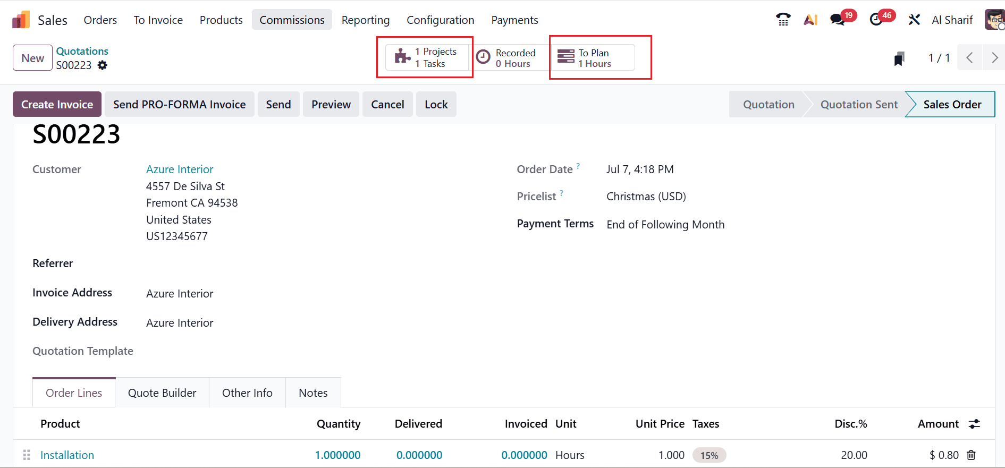Open the conversations chat icon
Screen dimensions: 1005x468
coord(838,20)
